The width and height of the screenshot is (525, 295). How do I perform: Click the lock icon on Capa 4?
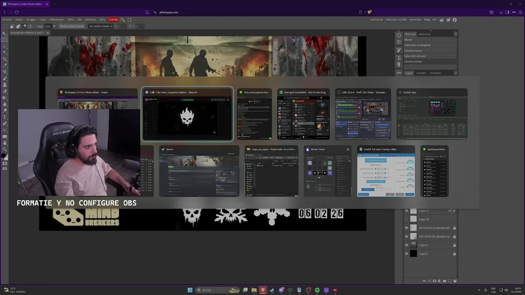(454, 245)
